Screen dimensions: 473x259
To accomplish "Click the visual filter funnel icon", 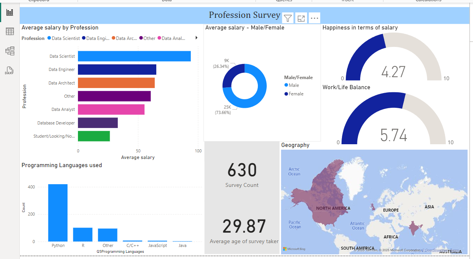I will coord(288,18).
